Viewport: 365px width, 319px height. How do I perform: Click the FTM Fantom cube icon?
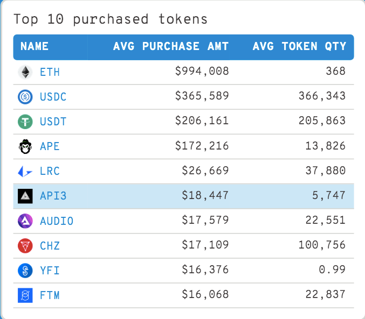pos(25,295)
